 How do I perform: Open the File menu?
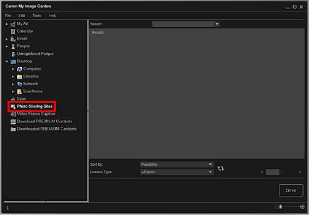pyautogui.click(x=8, y=16)
